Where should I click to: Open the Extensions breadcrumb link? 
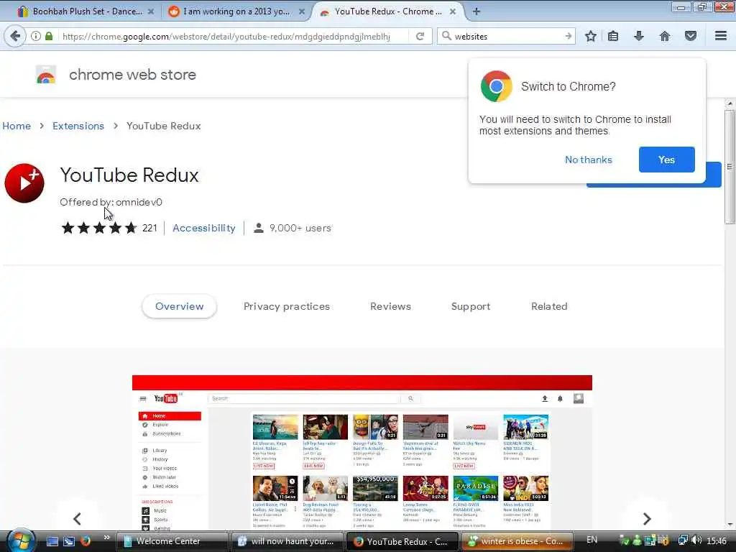[x=78, y=126]
